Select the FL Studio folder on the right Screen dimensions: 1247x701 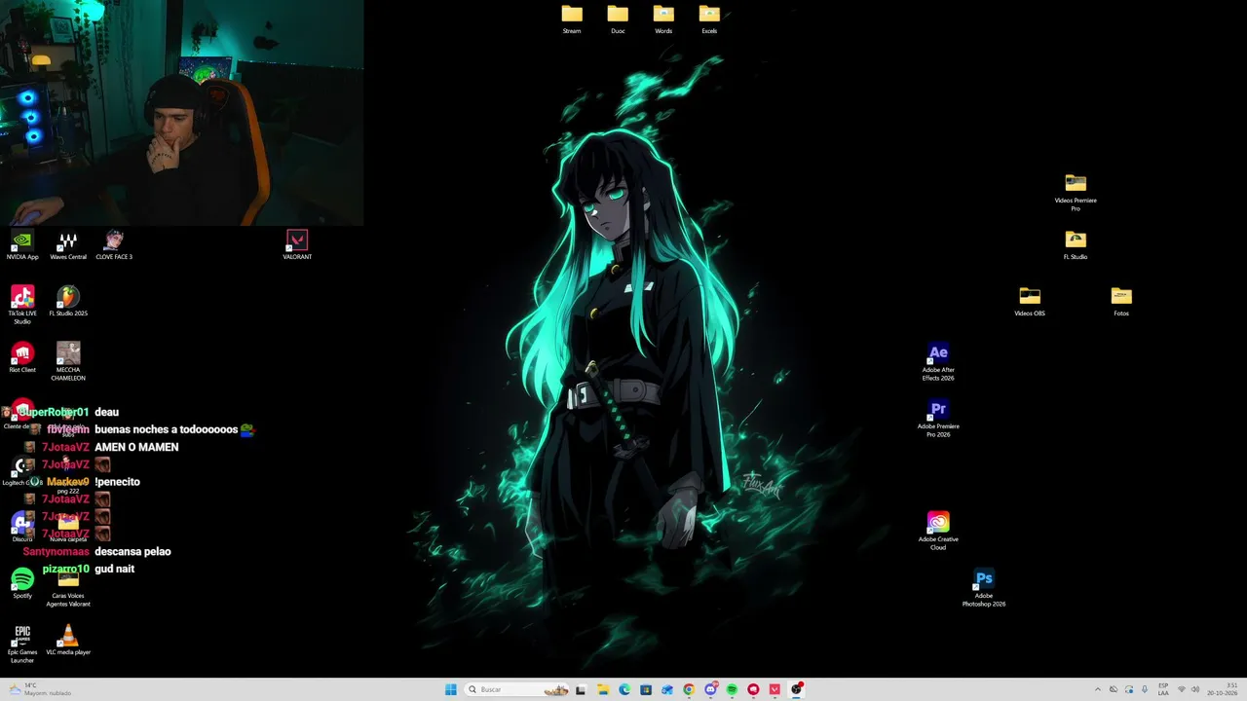(1076, 244)
